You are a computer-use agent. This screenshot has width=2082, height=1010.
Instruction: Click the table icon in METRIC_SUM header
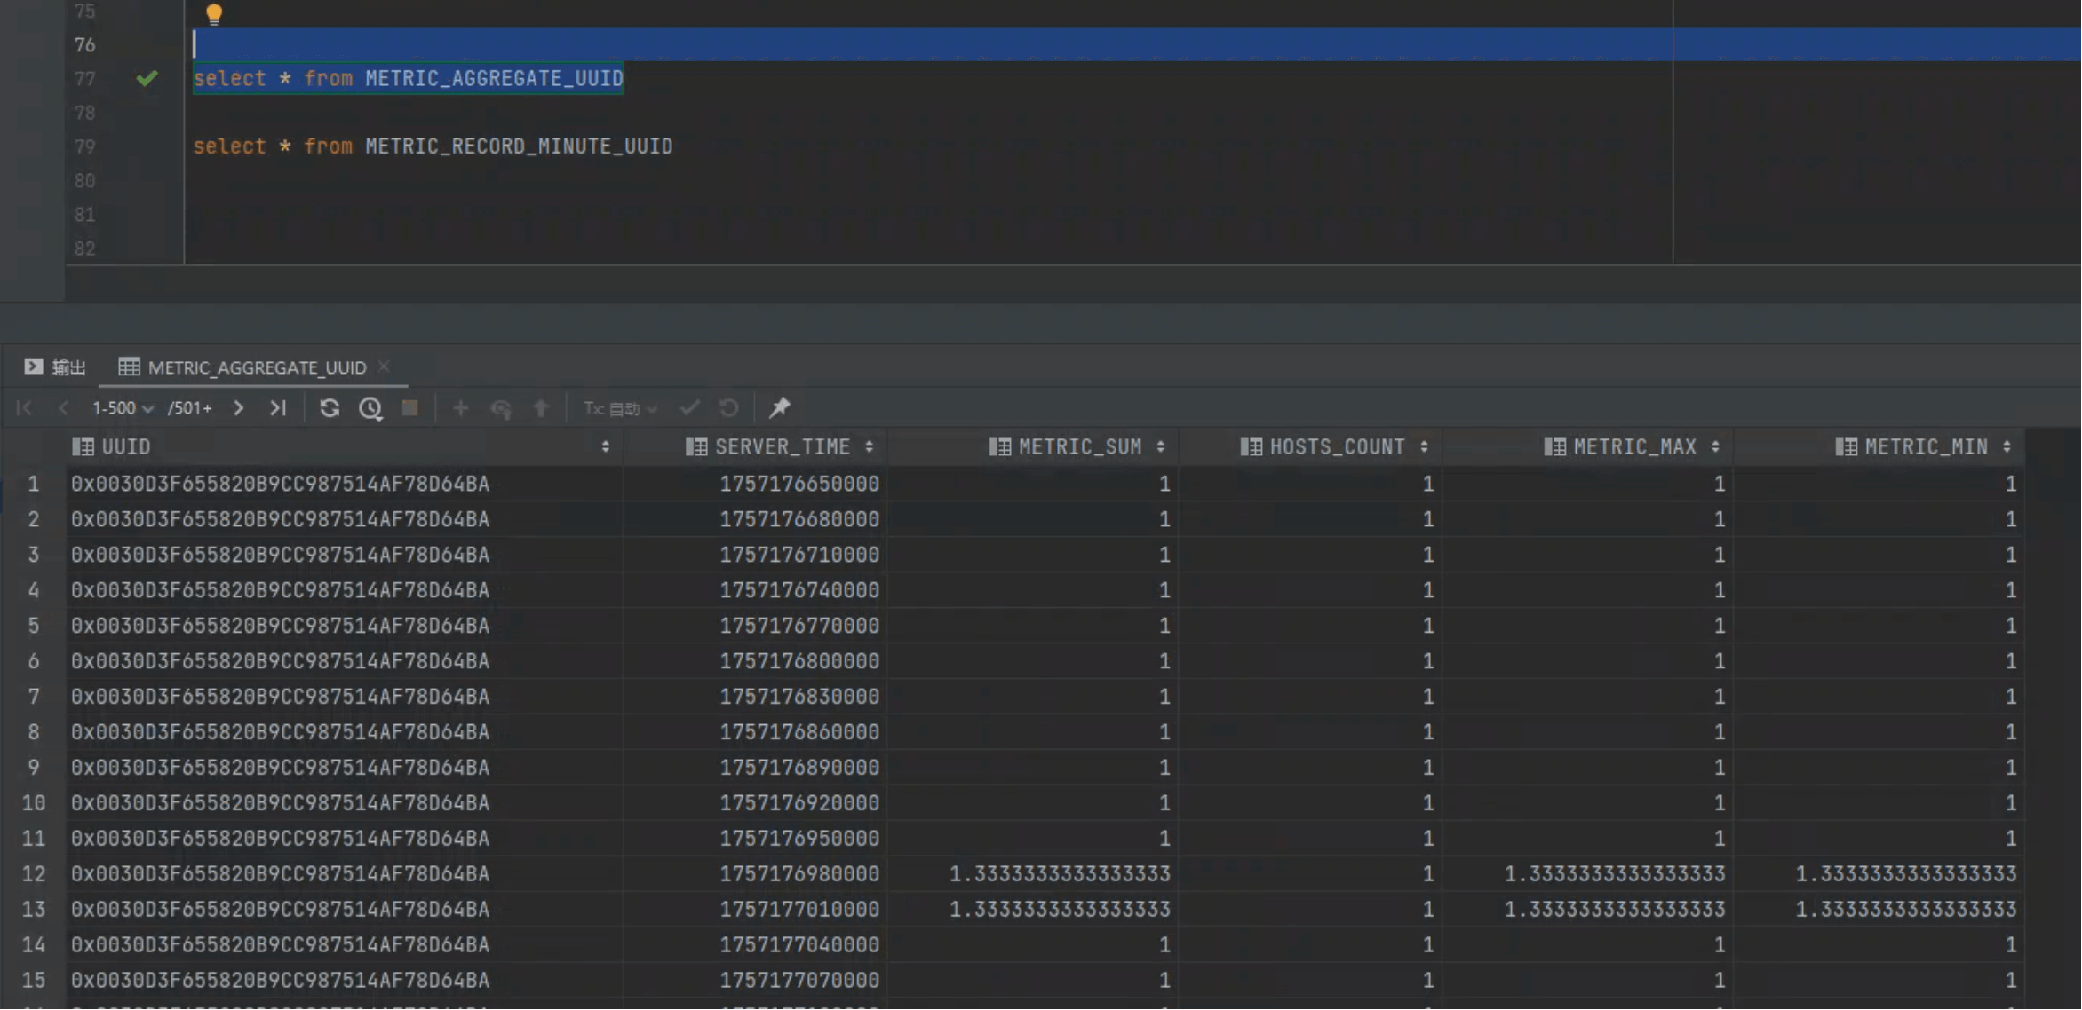1000,447
